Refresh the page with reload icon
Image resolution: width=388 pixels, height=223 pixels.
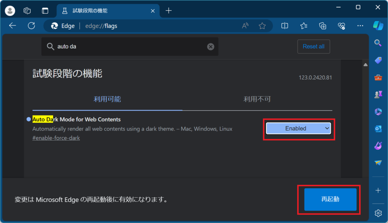(x=32, y=26)
